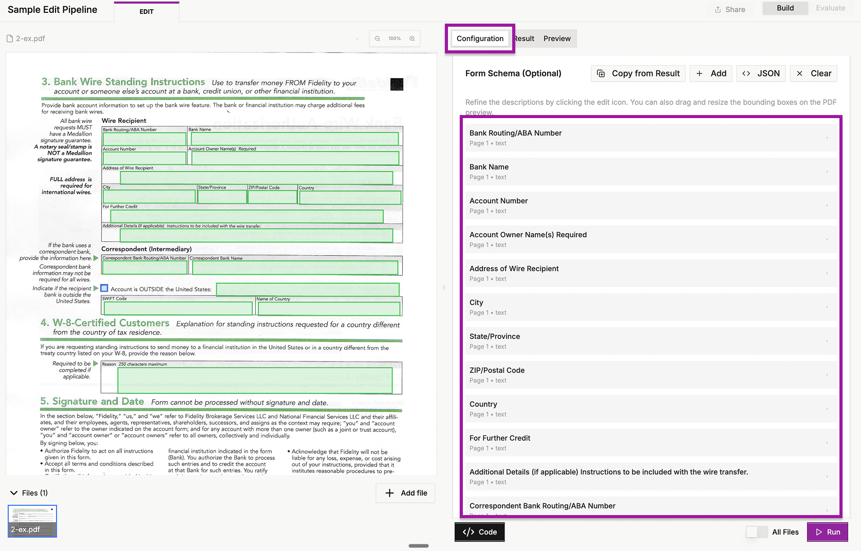
Task: Select the Bank Name schema row
Action: click(651, 172)
